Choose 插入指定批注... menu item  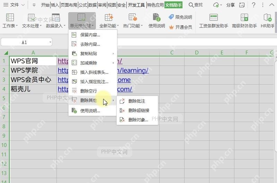coord(93,81)
